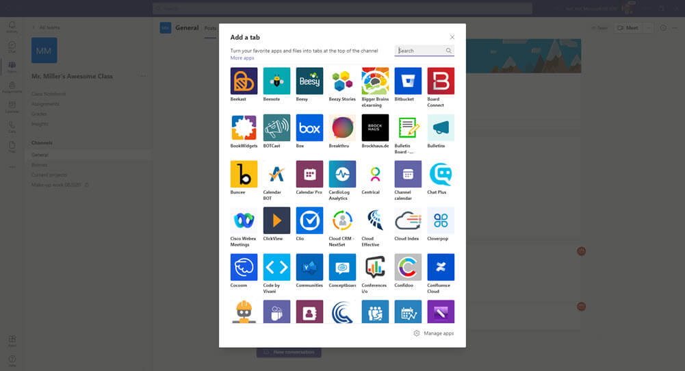This screenshot has height=371, width=685.
Task: Pick the Bitbucket app icon
Action: pos(408,81)
